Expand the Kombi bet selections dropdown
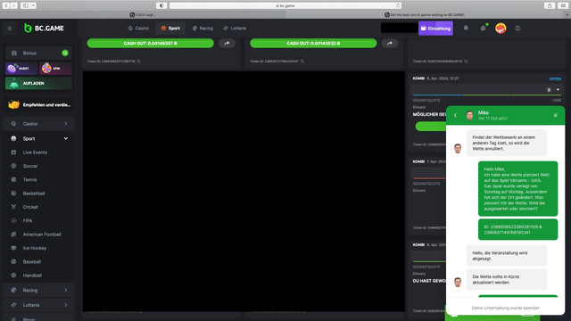Image resolution: width=571 pixels, height=321 pixels. [558, 89]
